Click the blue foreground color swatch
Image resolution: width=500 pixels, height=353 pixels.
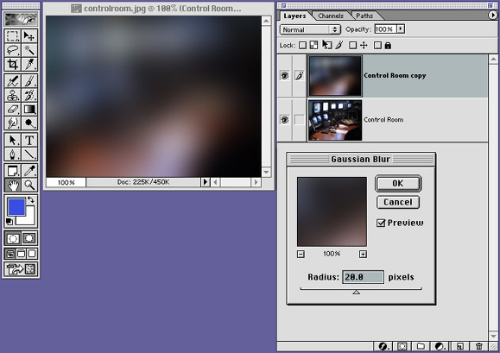tap(16, 207)
